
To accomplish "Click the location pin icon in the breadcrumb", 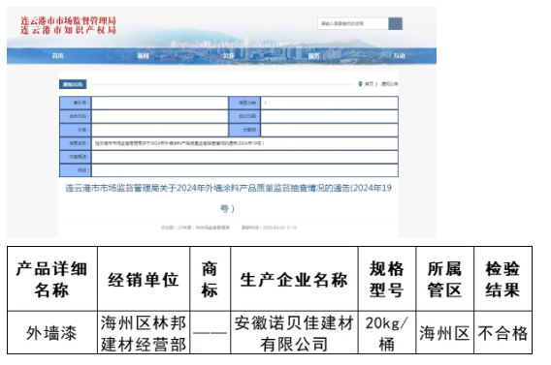I will click(x=360, y=84).
